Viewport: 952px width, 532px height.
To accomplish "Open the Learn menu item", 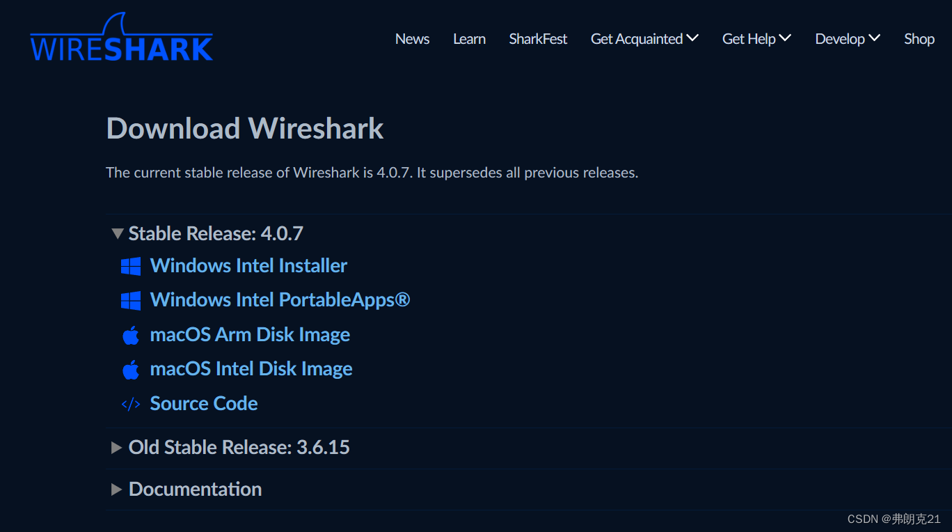I will (469, 39).
